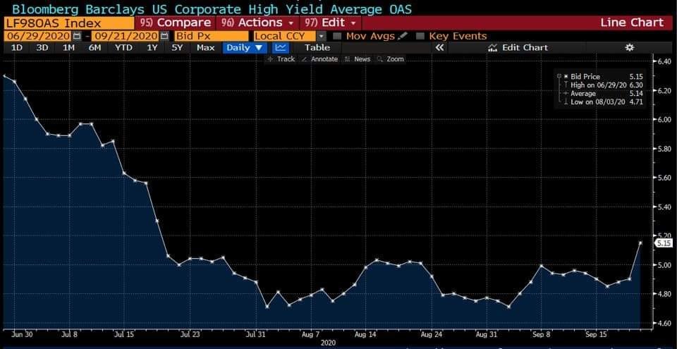
Task: Select the 5Y time range tab
Action: 177,47
